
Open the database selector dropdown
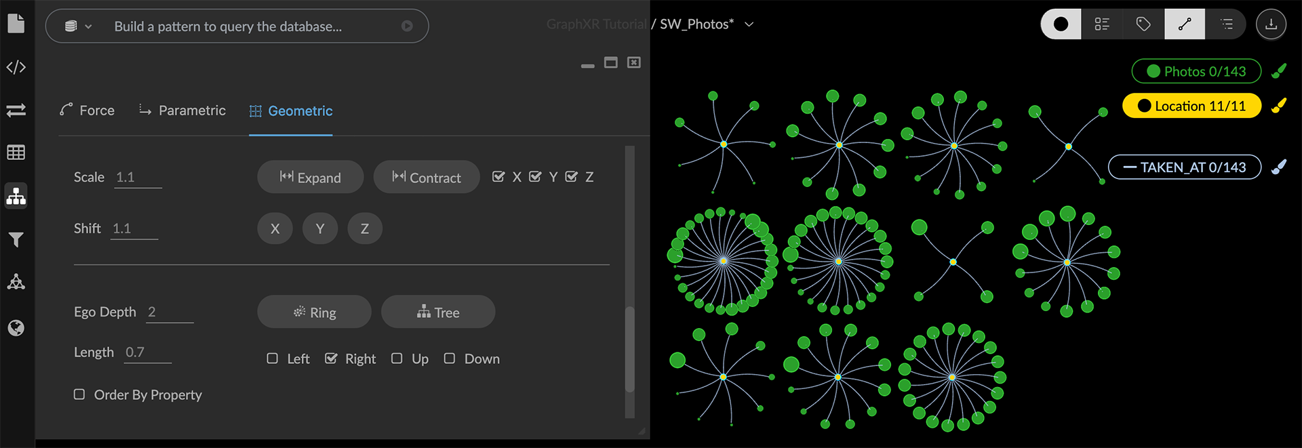coord(78,26)
